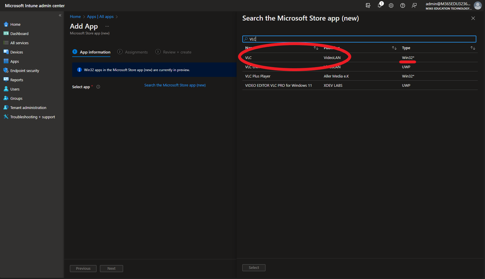This screenshot has width=485, height=279.
Task: Switch to the App information step tab
Action: pyautogui.click(x=91, y=52)
